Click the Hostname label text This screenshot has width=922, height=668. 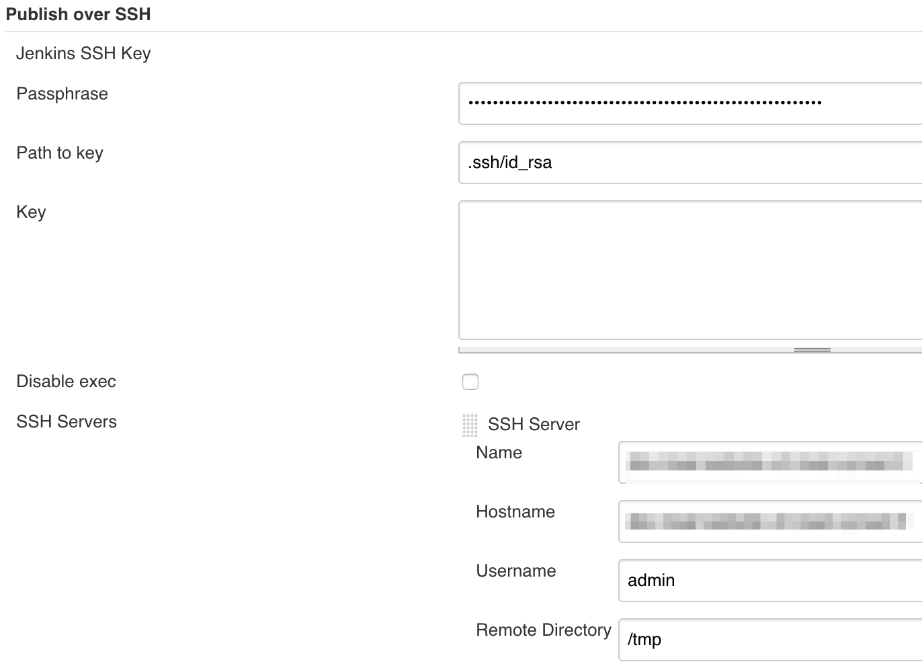[x=515, y=512]
